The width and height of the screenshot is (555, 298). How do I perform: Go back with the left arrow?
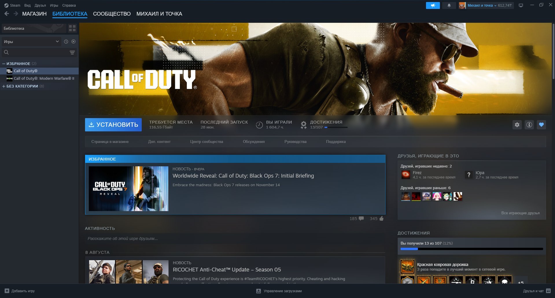coord(7,14)
